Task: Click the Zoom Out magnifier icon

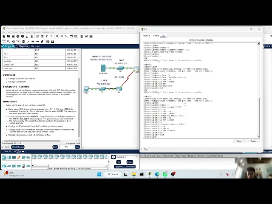Action: pos(66,36)
